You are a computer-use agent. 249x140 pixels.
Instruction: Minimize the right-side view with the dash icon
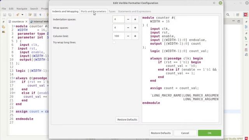[x=233, y=21]
